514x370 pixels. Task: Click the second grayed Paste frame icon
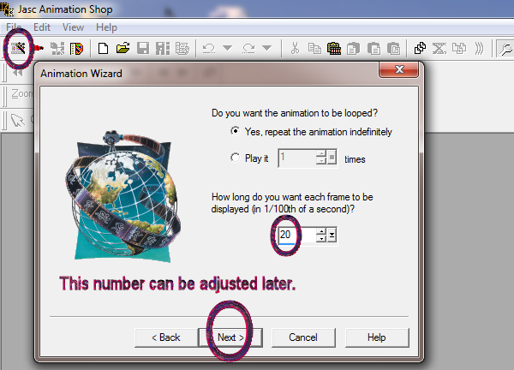374,49
